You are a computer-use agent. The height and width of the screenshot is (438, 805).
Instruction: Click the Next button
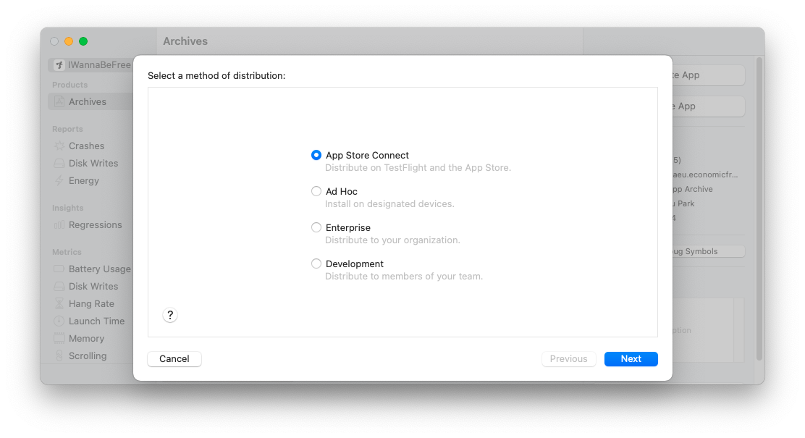click(631, 359)
